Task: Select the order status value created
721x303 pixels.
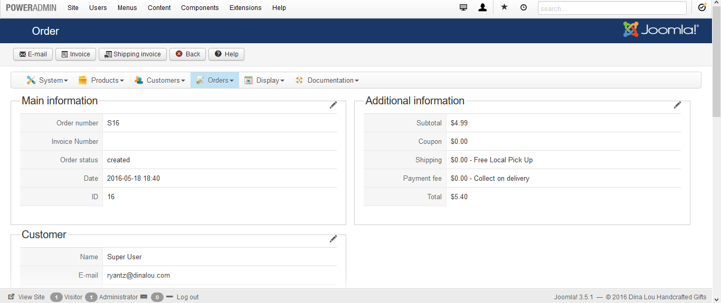Action: pos(118,160)
